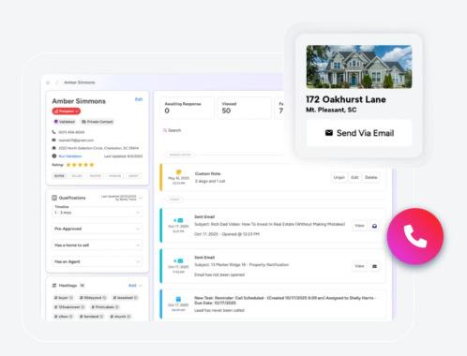This screenshot has width=467, height=356.
Task: Open the 172 Oakhurst Lane house photo
Action: click(x=359, y=67)
